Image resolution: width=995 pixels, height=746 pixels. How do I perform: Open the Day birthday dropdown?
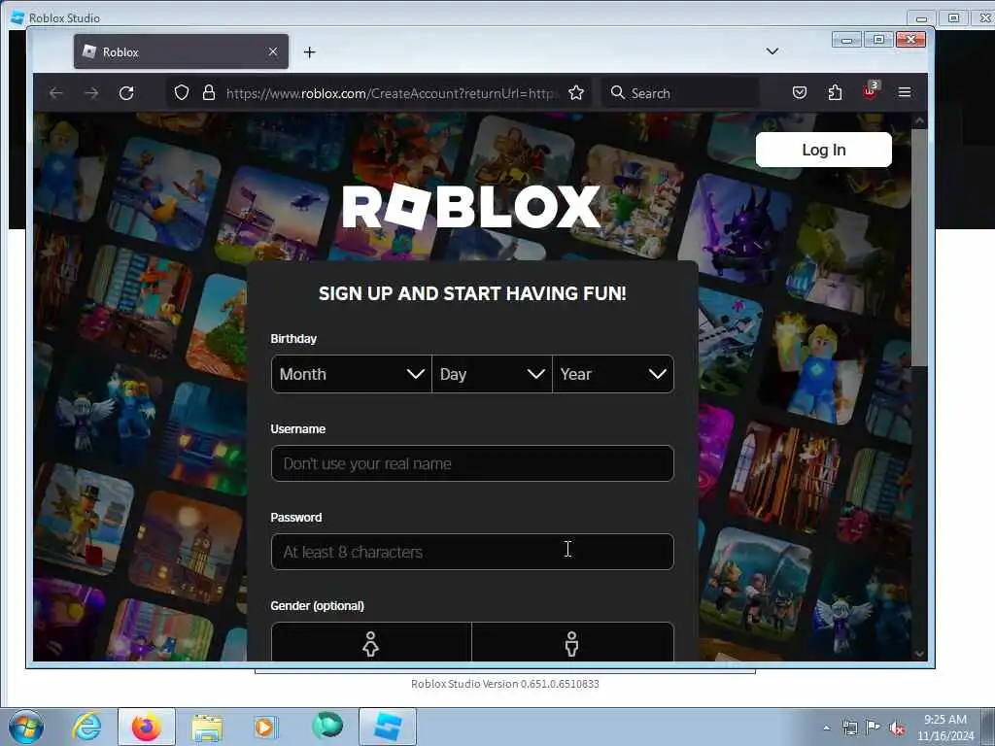click(x=492, y=374)
